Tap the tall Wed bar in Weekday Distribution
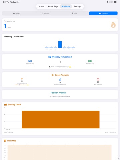 tap(60, 44)
